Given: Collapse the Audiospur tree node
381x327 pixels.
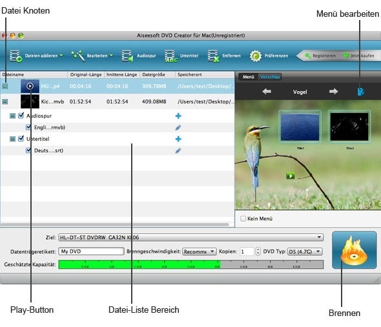Looking at the screenshot, I should coord(12,116).
